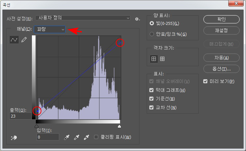Image resolution: width=246 pixels, height=151 pixels.
Task: Select the upper-right blue curve point
Action: pyautogui.click(x=120, y=43)
